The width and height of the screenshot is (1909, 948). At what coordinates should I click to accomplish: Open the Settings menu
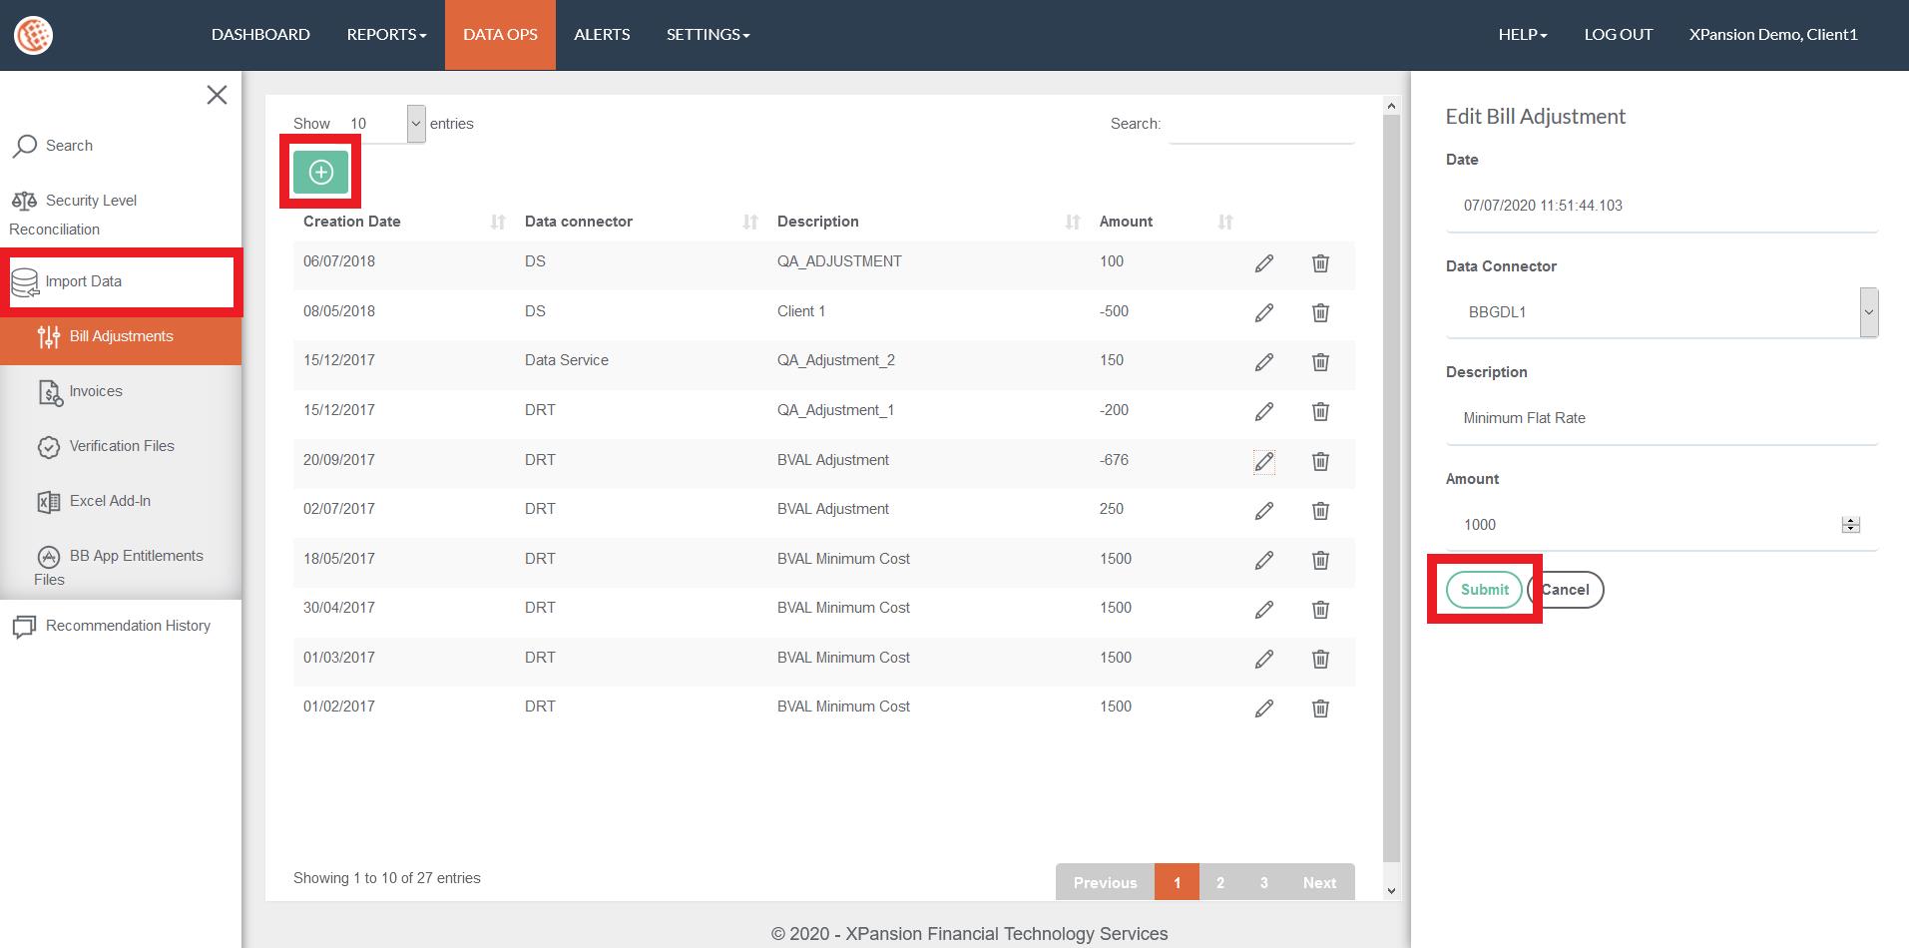[x=708, y=35]
